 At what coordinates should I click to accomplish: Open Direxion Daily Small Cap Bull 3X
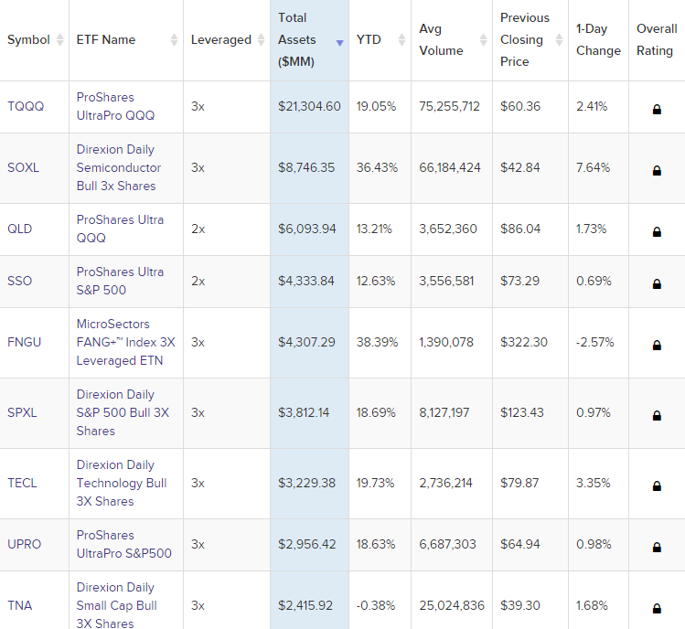[x=117, y=605]
